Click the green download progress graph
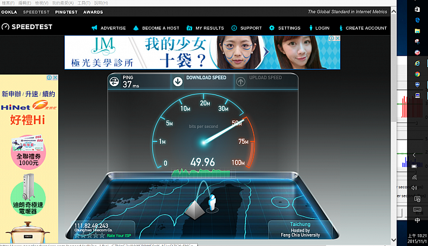The image size is (428, 246). coord(201,173)
